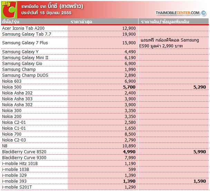Click Nokia 500 latest price 5,700

pos(129,87)
